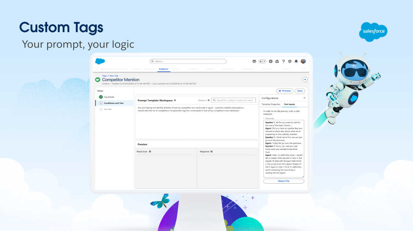Open the faded Prompts nav tab
This screenshot has width=413, height=231.
193,69
